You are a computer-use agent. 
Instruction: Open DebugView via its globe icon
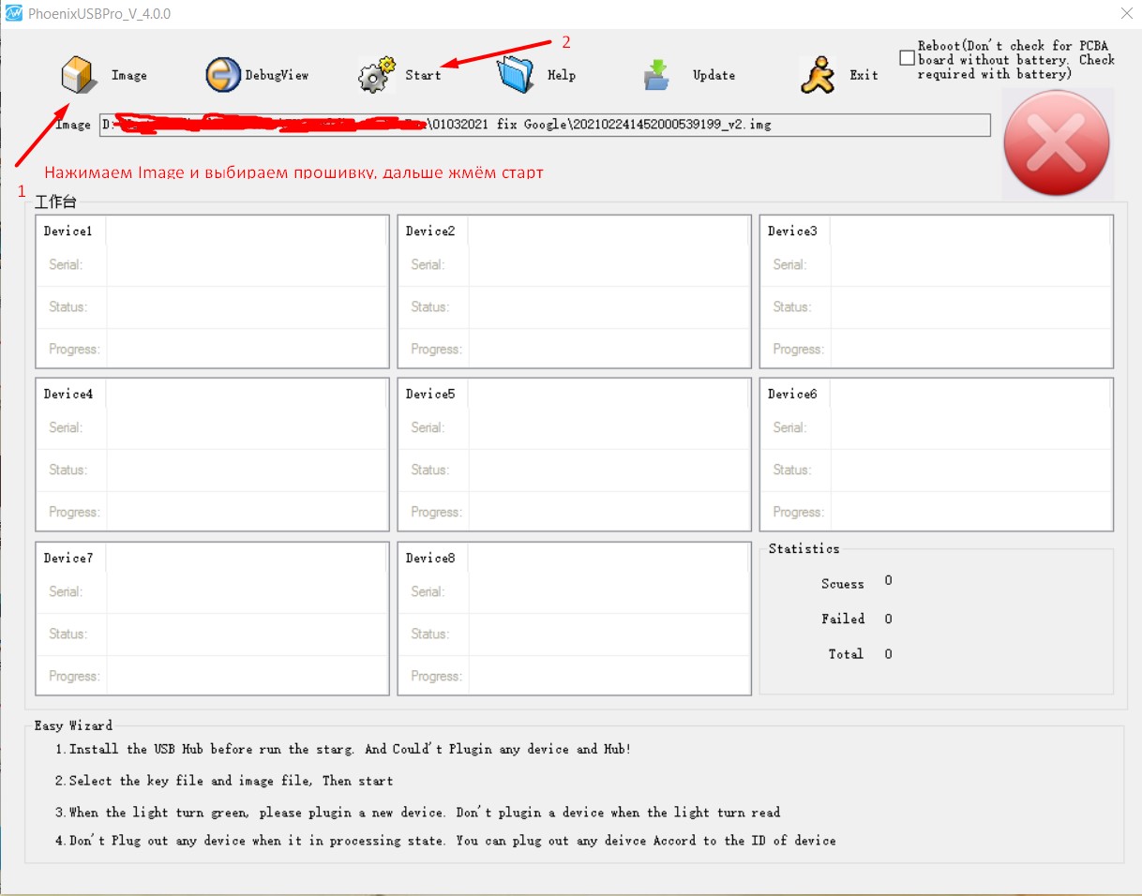point(223,75)
